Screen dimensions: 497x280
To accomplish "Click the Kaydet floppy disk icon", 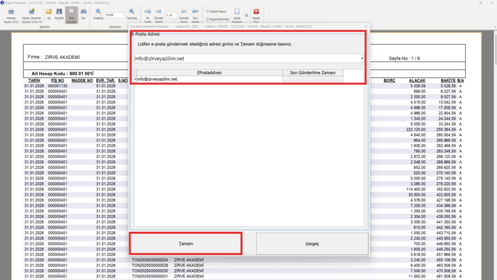I will click(x=59, y=12).
